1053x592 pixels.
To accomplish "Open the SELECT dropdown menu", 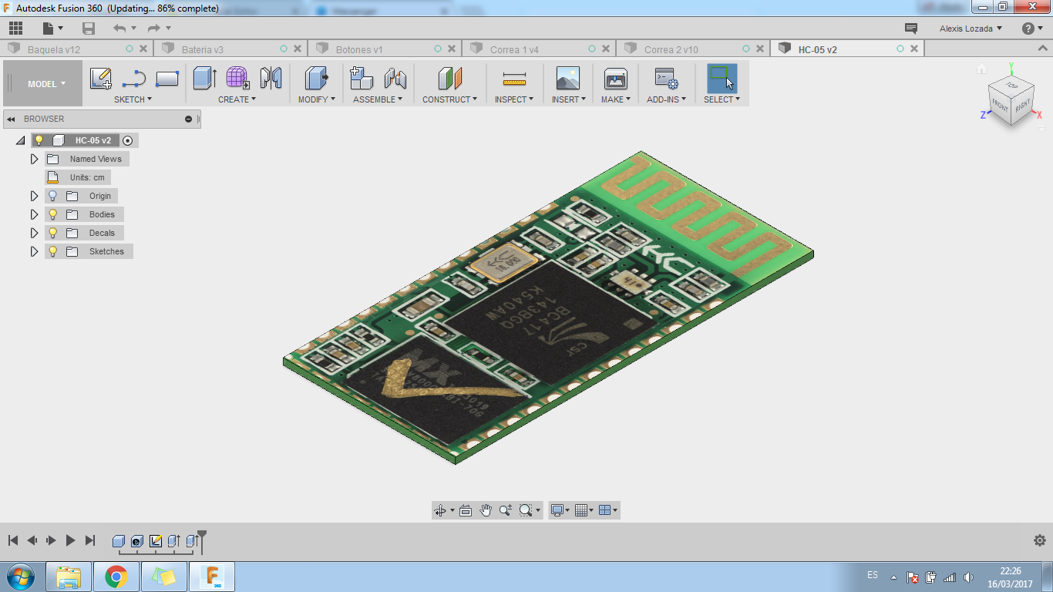I will pos(722,99).
